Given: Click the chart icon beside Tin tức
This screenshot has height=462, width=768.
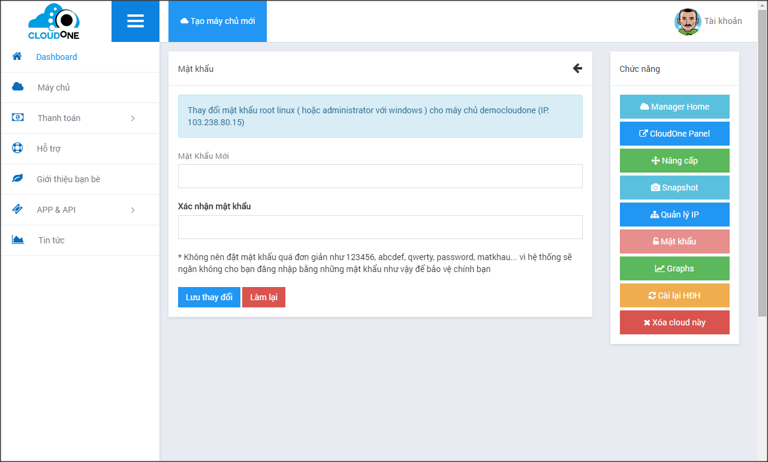Looking at the screenshot, I should [18, 240].
